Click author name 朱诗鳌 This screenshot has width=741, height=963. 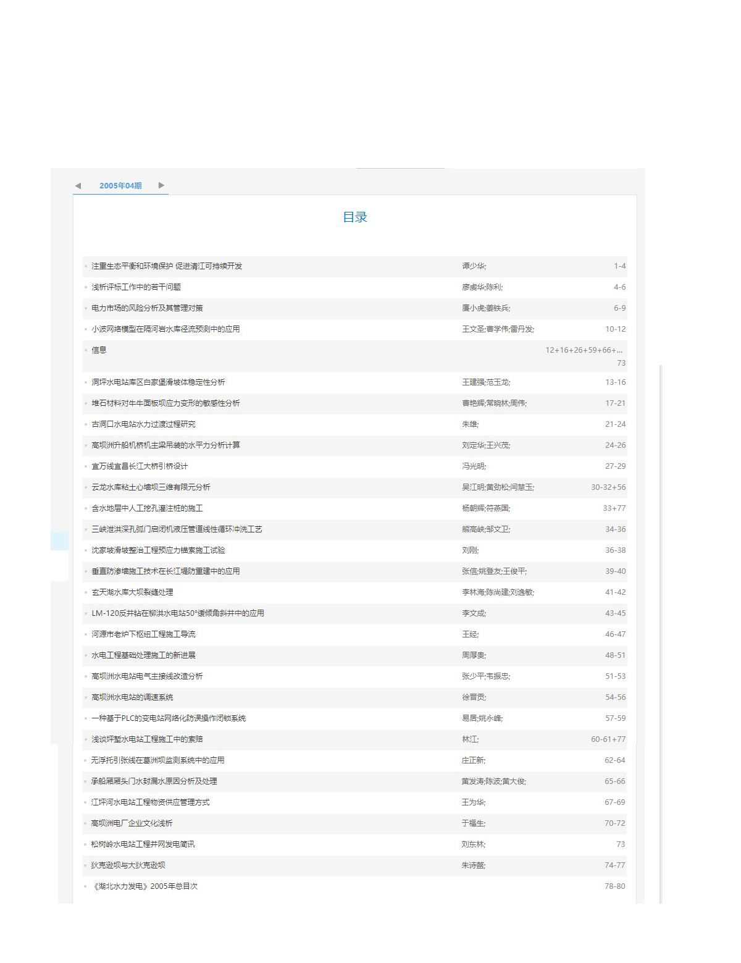pyautogui.click(x=474, y=865)
